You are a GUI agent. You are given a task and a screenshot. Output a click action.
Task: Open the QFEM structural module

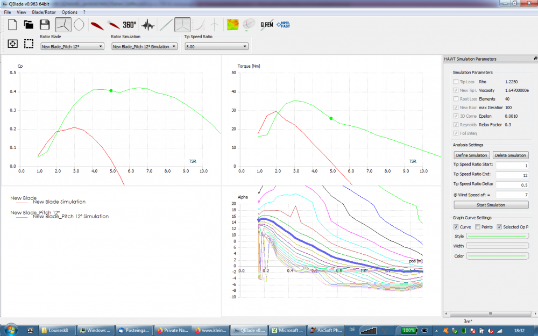[x=266, y=25]
